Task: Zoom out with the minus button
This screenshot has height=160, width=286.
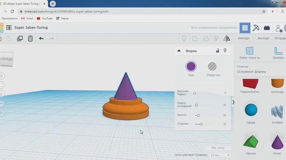Action: [x=1, y=104]
